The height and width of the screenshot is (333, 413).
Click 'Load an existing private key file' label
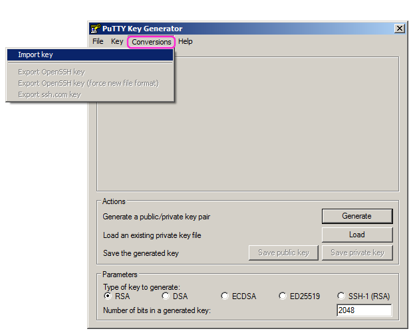pyautogui.click(x=152, y=235)
